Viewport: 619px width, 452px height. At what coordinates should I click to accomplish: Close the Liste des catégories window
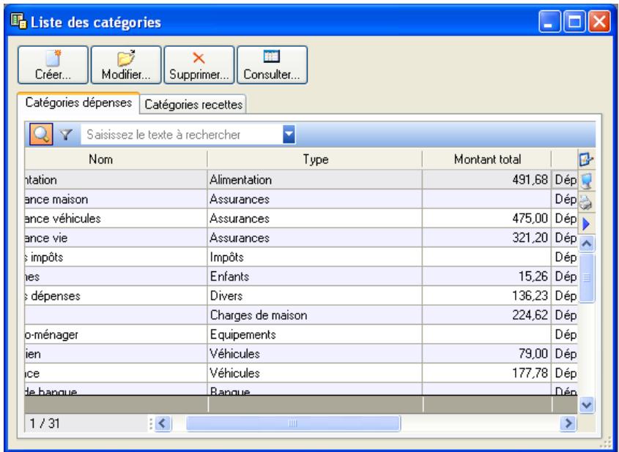click(599, 21)
